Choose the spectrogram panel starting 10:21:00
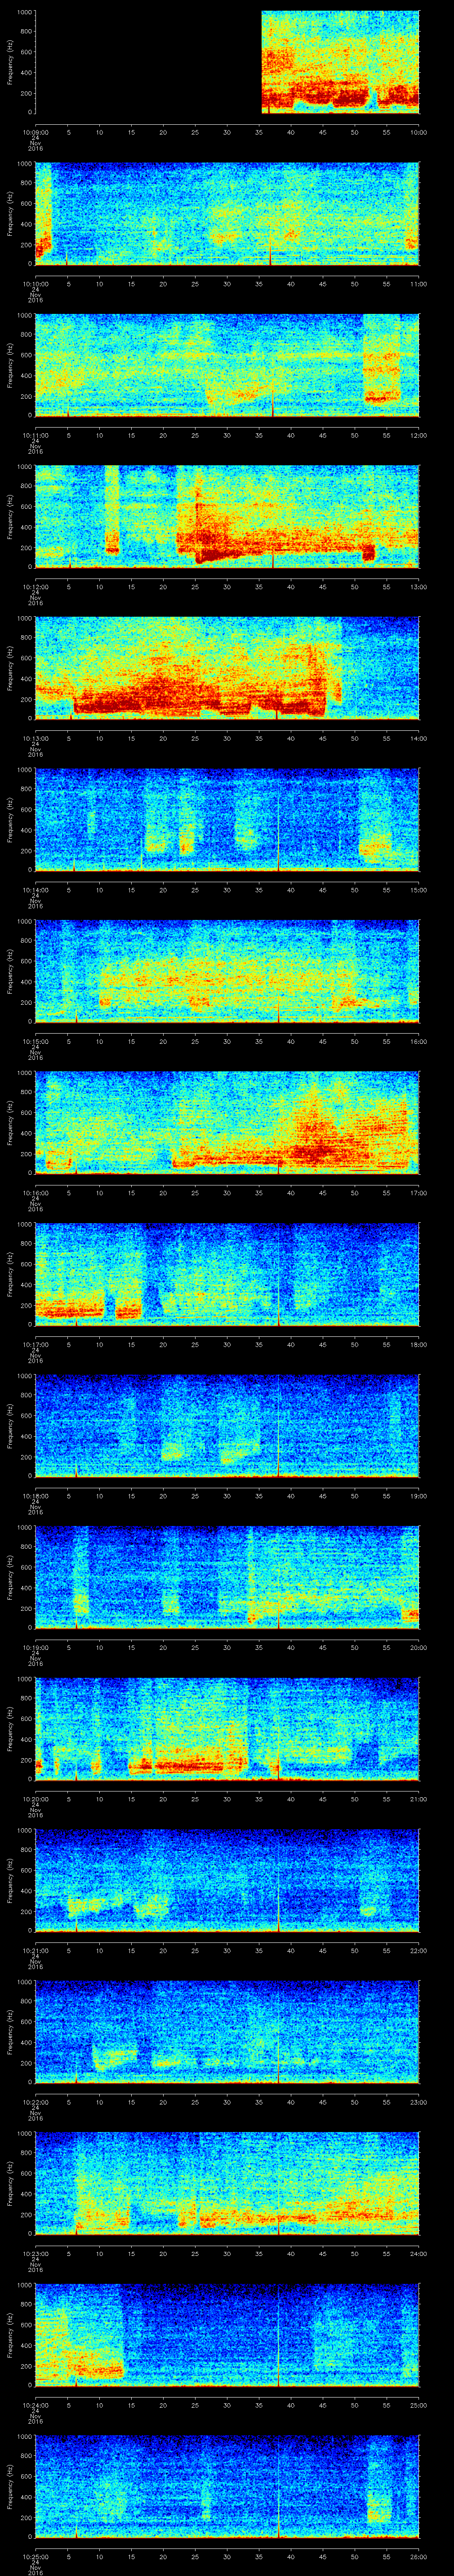This screenshot has width=454, height=2576. (227, 1880)
